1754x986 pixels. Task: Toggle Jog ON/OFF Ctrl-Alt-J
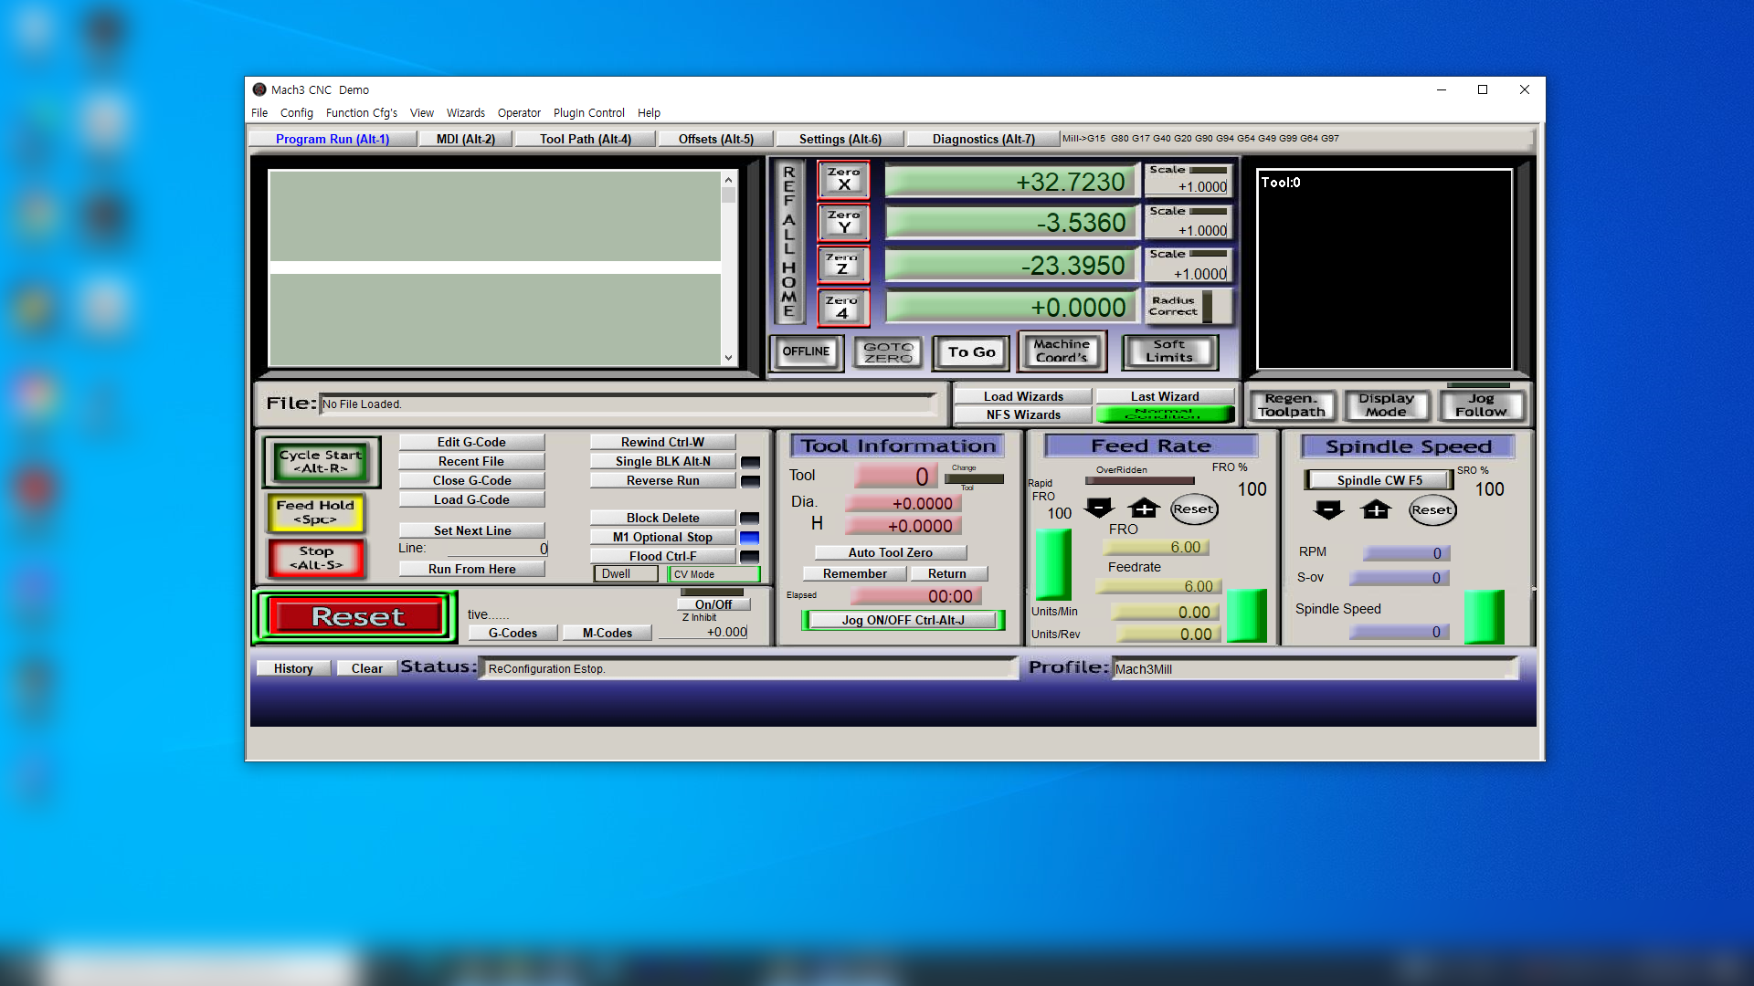click(x=903, y=620)
